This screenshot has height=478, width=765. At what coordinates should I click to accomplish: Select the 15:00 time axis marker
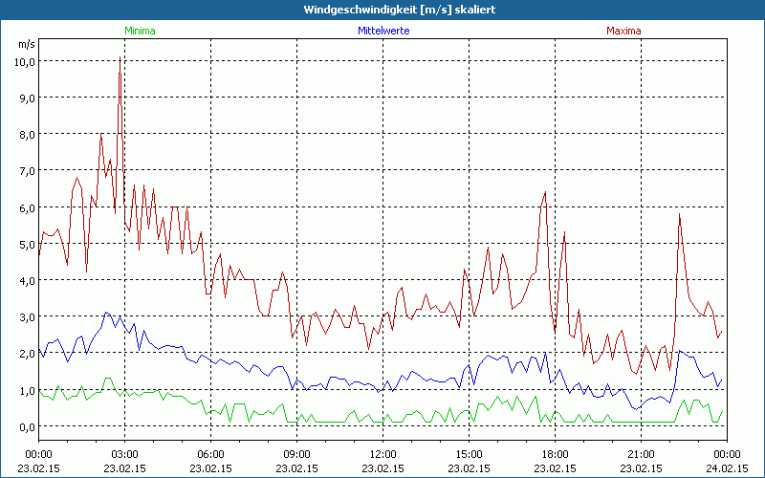coord(469,453)
